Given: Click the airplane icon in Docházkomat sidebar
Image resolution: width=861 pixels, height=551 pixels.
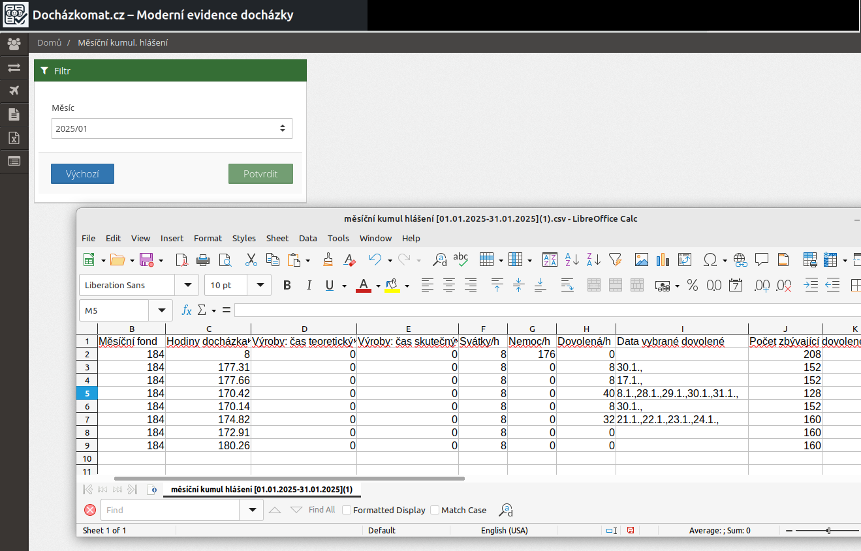Looking at the screenshot, I should pyautogui.click(x=14, y=91).
